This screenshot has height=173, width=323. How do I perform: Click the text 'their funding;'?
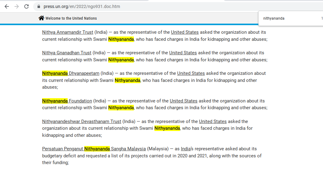tap(55, 163)
